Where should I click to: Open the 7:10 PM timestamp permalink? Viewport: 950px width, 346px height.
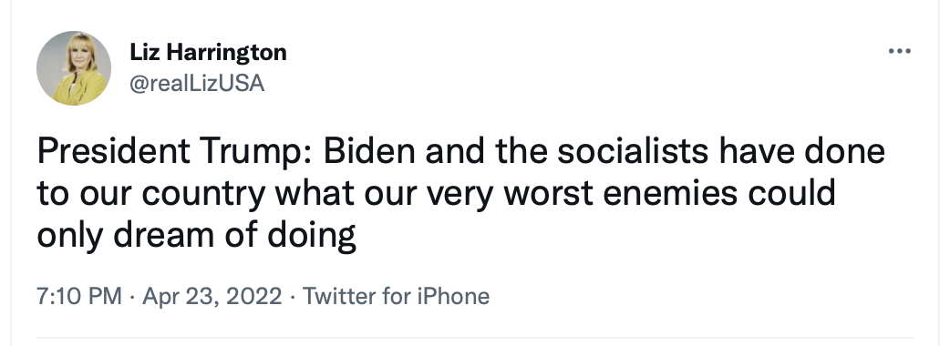pyautogui.click(x=79, y=297)
